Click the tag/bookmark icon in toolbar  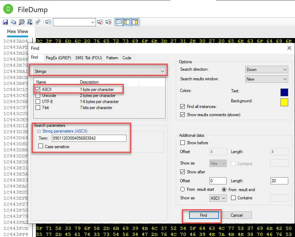tap(38, 22)
